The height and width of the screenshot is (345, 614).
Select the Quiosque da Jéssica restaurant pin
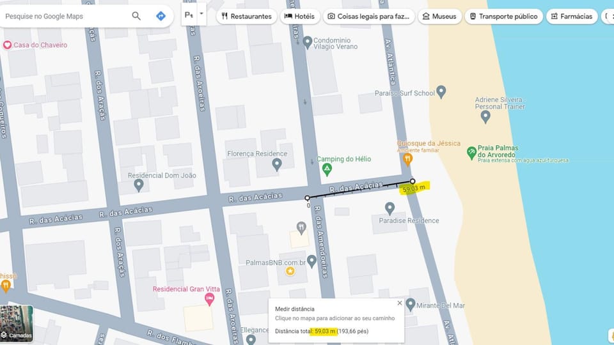407,160
